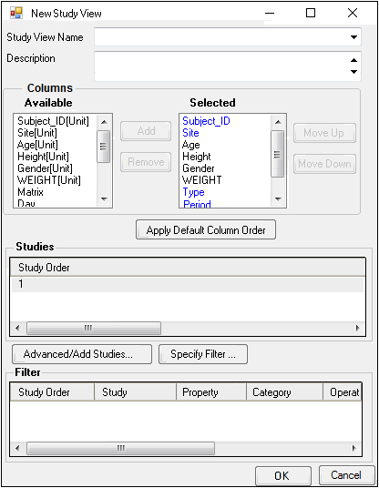Click the Filter Property column header
This screenshot has width=379, height=488.
[x=211, y=392]
